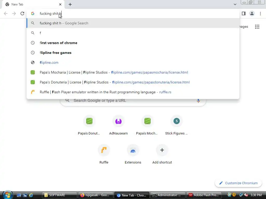
Task: Click the network tray icon
Action: click(241, 195)
